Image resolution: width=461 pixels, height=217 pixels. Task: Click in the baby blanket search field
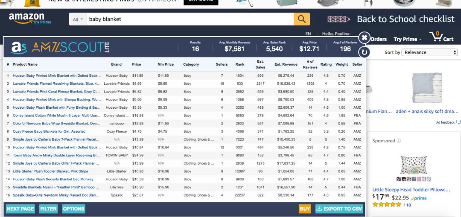190,19
